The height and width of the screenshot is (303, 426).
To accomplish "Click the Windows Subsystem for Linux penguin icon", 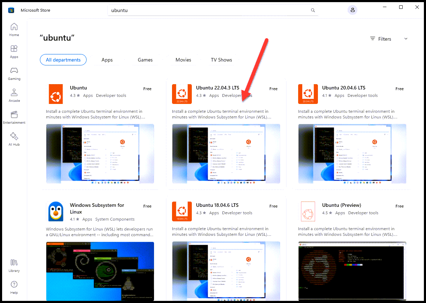I will [56, 211].
